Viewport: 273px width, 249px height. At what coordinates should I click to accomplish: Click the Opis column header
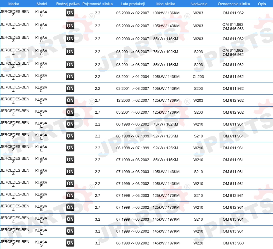262,4
